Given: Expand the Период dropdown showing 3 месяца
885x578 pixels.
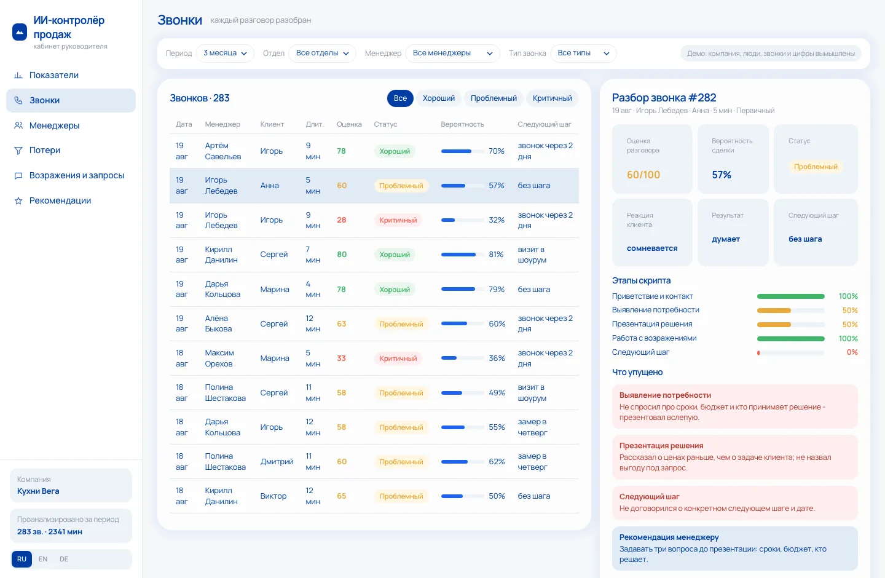Looking at the screenshot, I should pyautogui.click(x=225, y=53).
